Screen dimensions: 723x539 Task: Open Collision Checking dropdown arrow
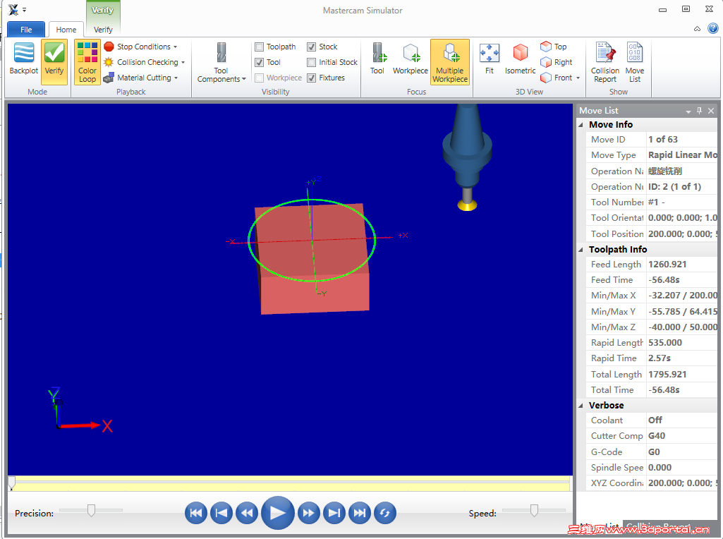(183, 63)
